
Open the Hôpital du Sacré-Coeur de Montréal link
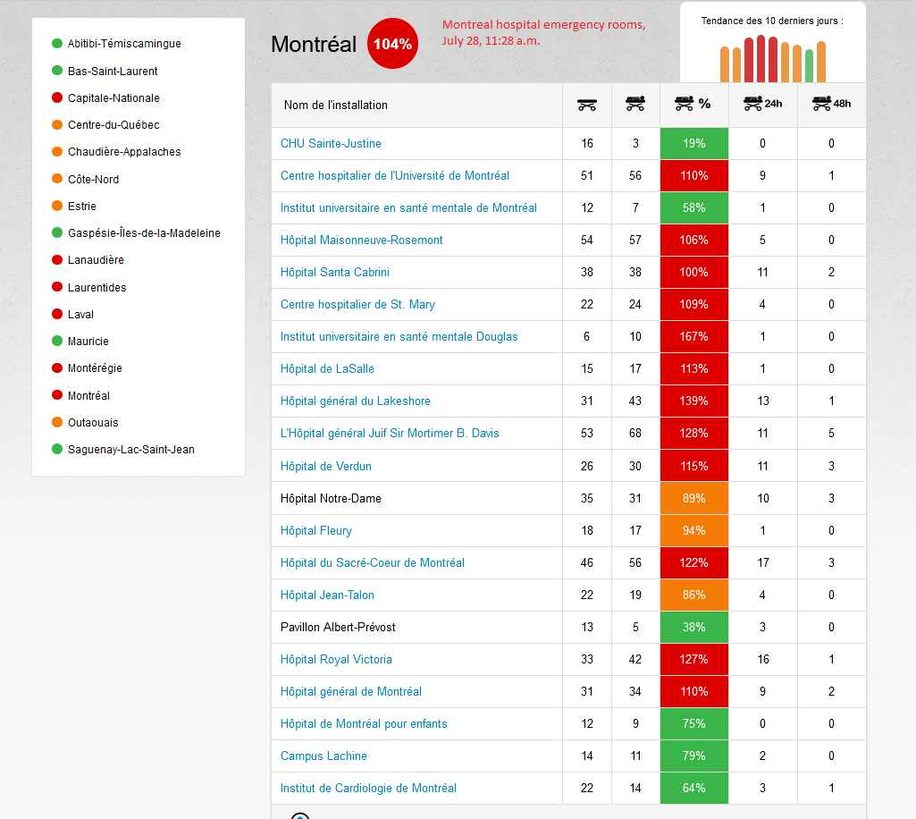(372, 562)
